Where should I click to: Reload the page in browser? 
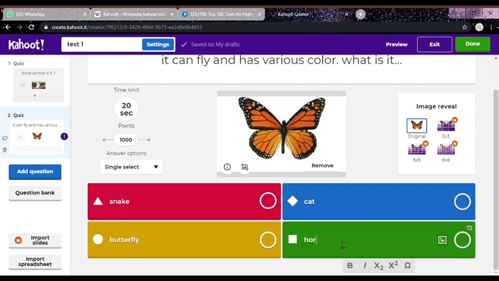31,27
